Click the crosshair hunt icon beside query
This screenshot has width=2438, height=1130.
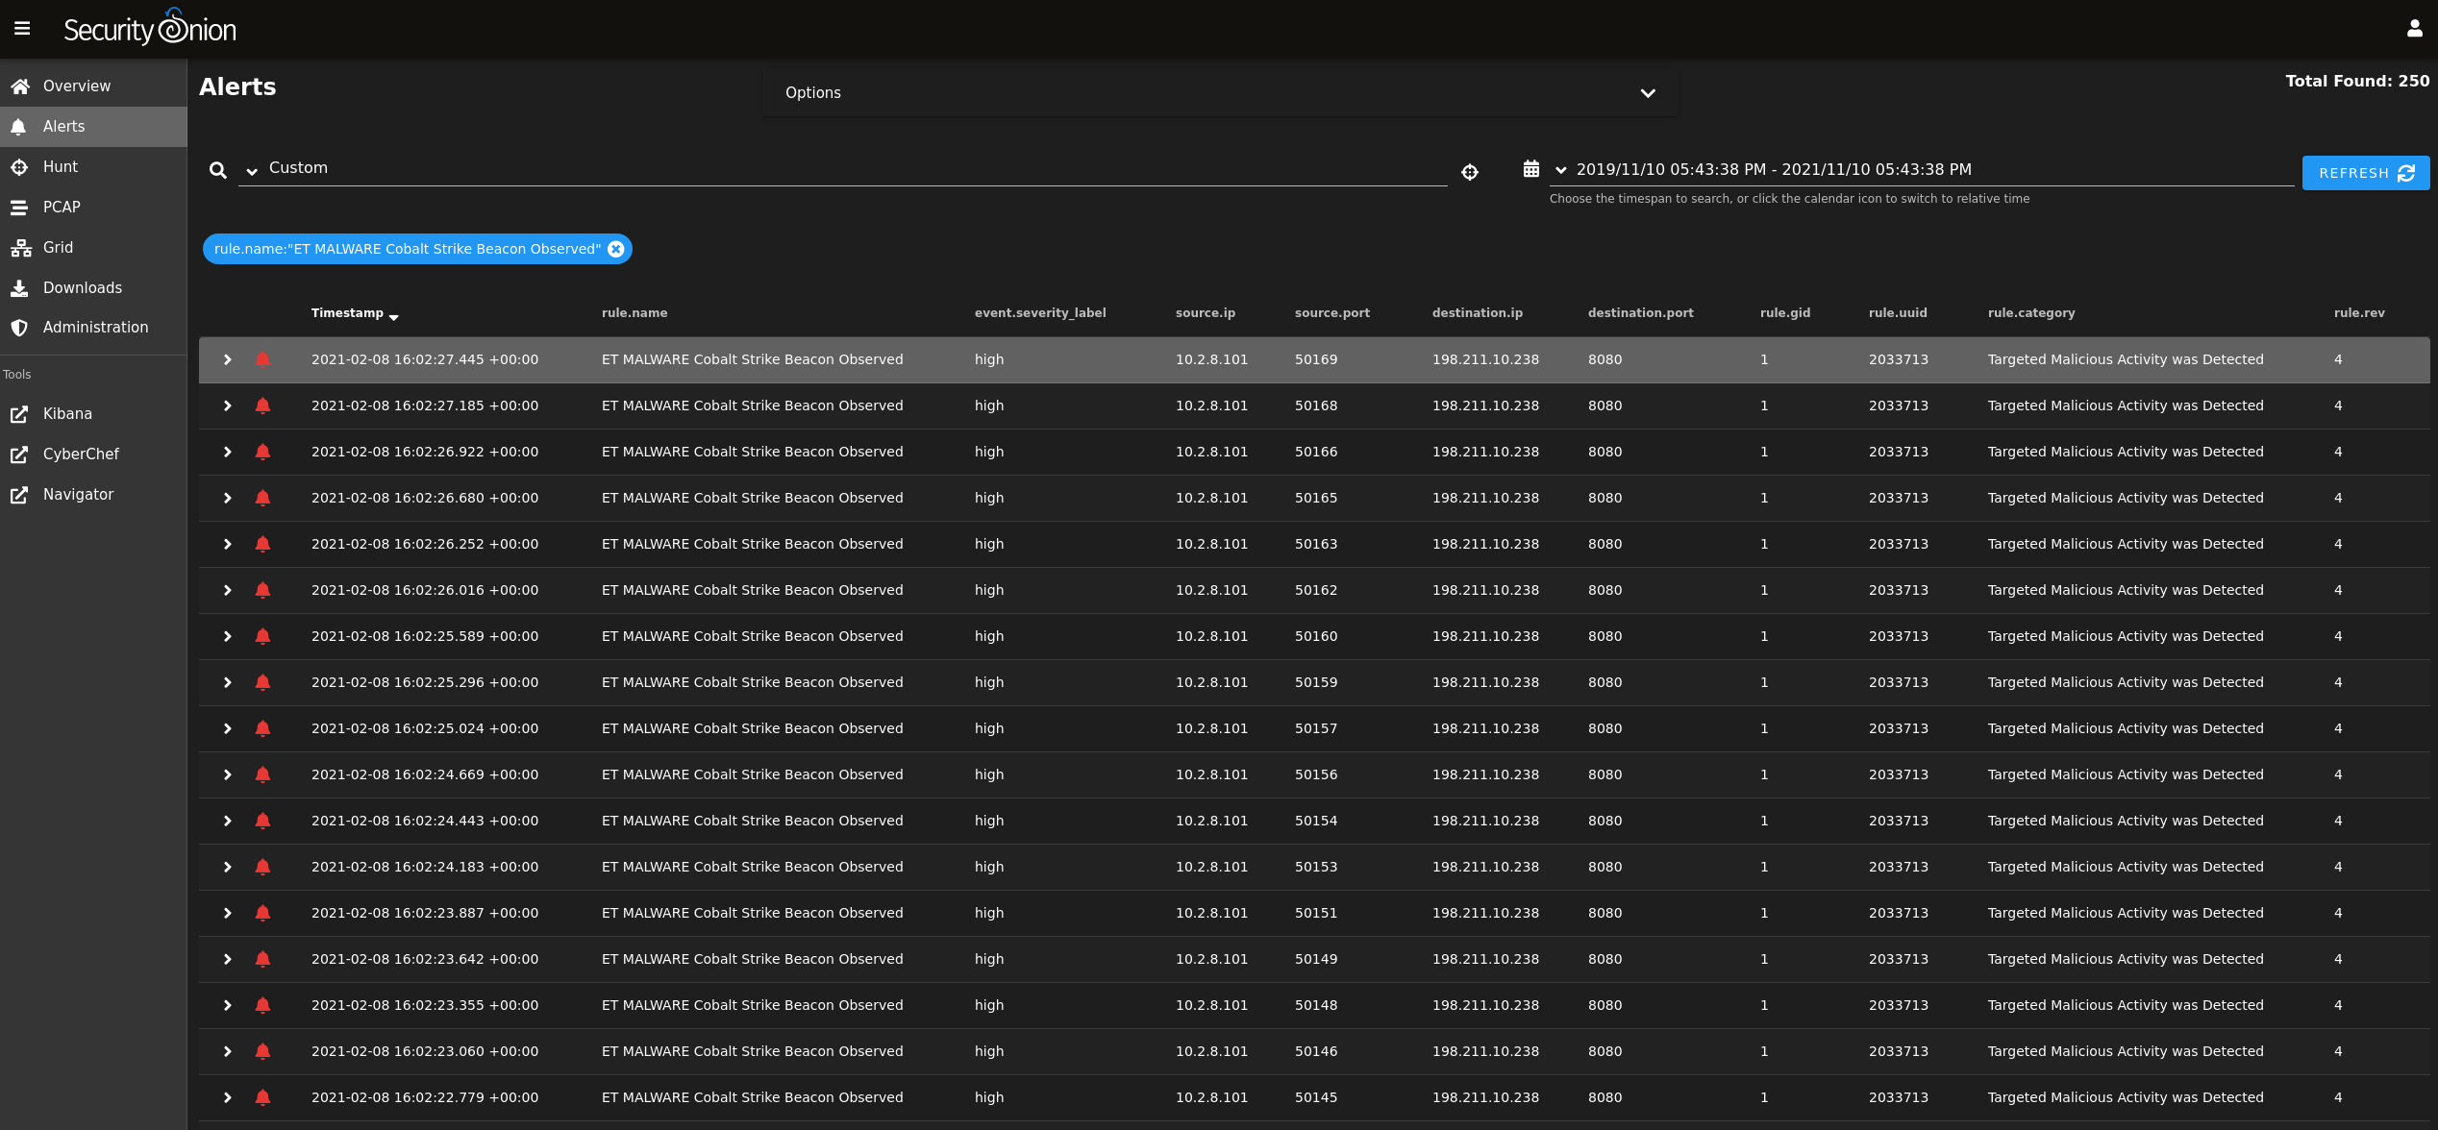tap(1470, 172)
